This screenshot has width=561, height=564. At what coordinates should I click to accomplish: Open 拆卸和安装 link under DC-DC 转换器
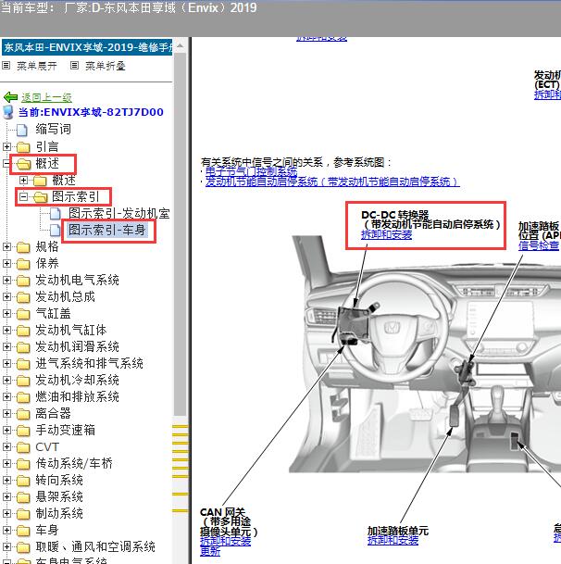(x=387, y=235)
